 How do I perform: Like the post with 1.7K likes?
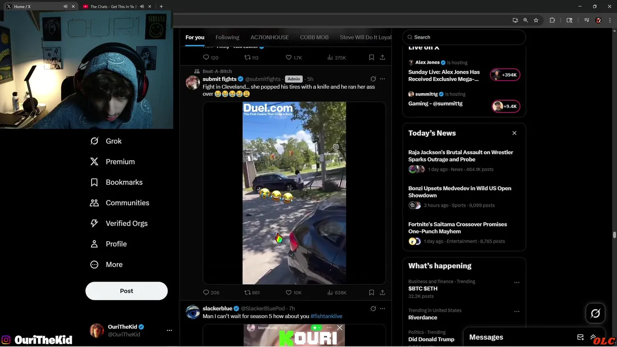click(294, 57)
